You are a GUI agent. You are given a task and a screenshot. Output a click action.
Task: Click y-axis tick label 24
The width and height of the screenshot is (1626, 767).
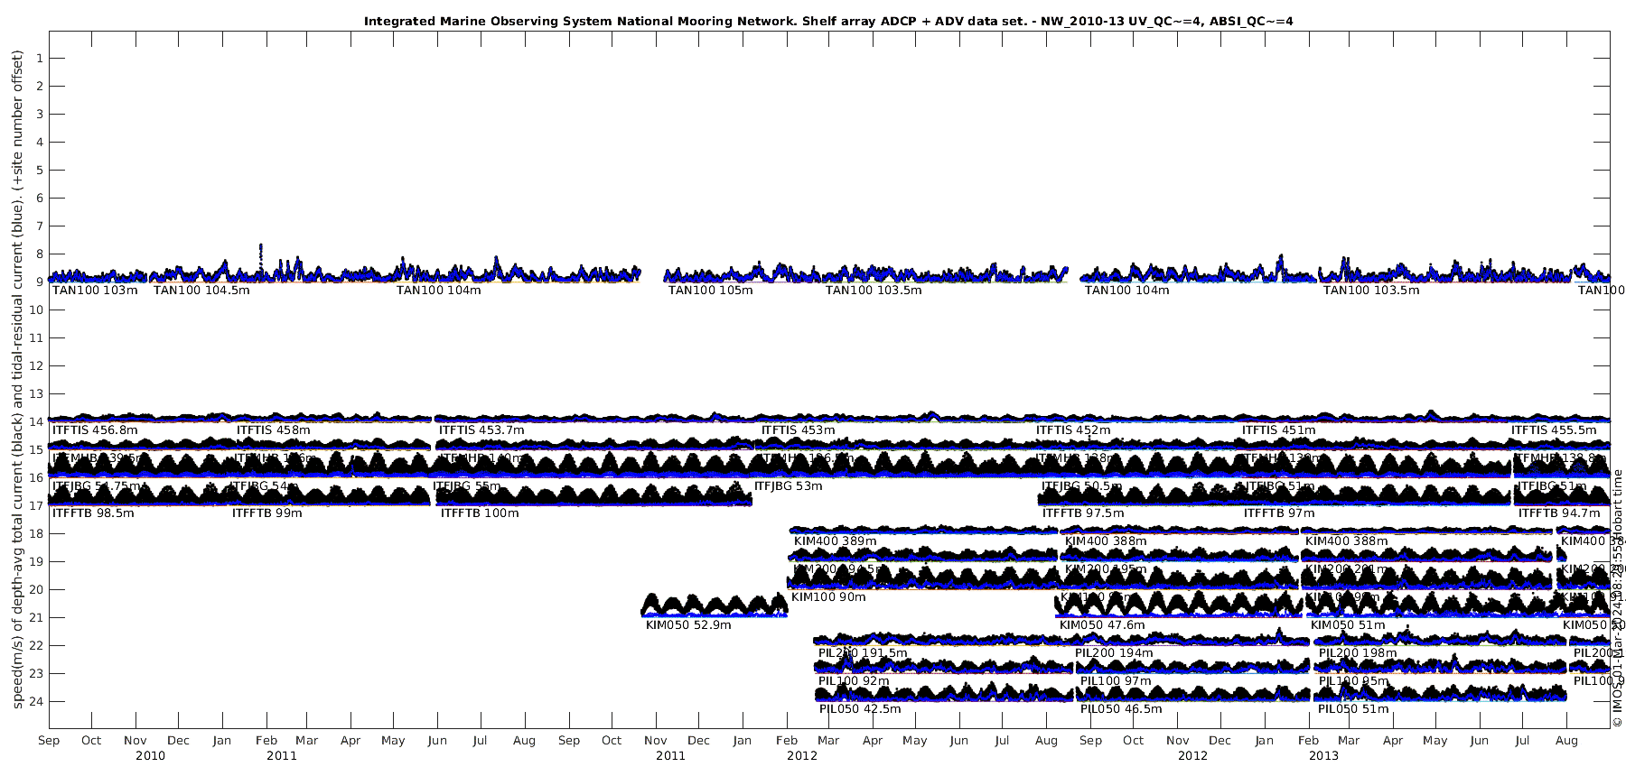click(x=35, y=702)
